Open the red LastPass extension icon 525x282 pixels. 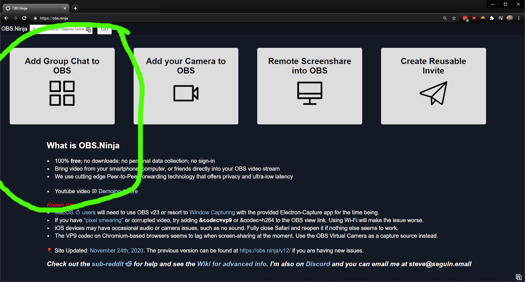click(x=465, y=18)
